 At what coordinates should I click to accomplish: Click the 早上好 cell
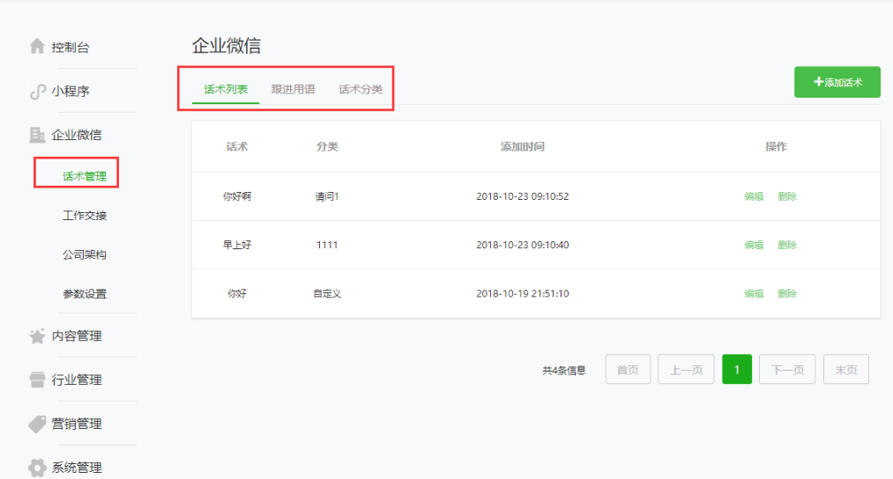tap(237, 245)
